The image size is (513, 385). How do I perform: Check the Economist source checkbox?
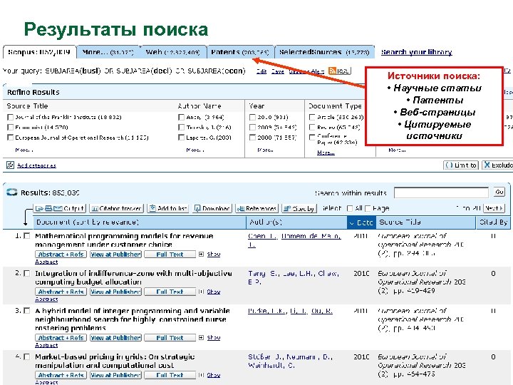click(10, 128)
